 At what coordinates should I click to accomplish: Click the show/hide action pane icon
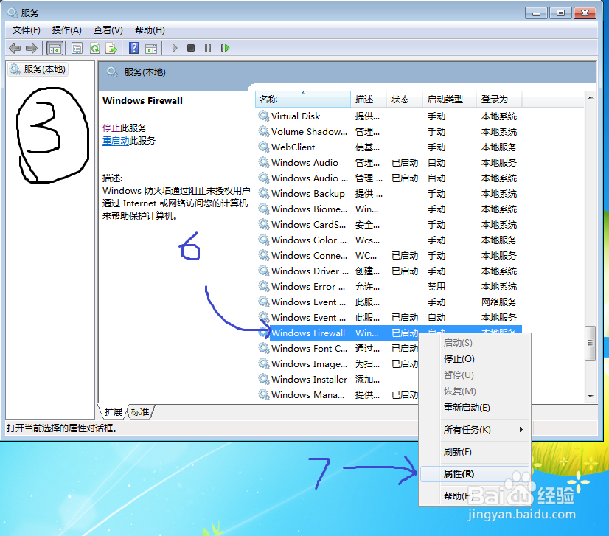click(x=151, y=48)
